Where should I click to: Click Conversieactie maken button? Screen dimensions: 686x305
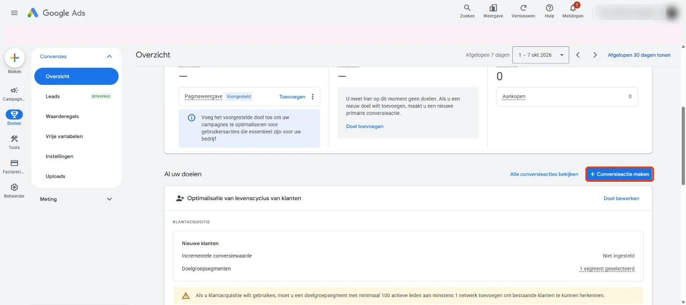(619, 174)
